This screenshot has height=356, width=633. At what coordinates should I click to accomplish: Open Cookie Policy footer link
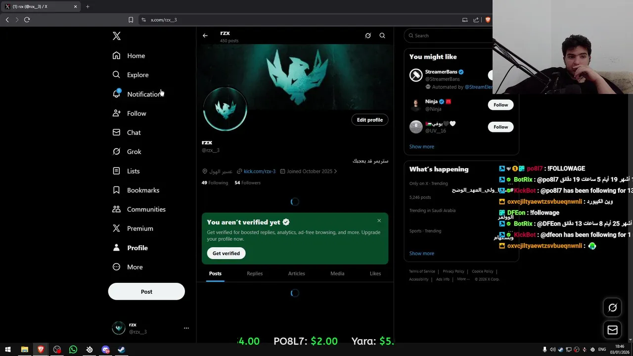pos(483,271)
